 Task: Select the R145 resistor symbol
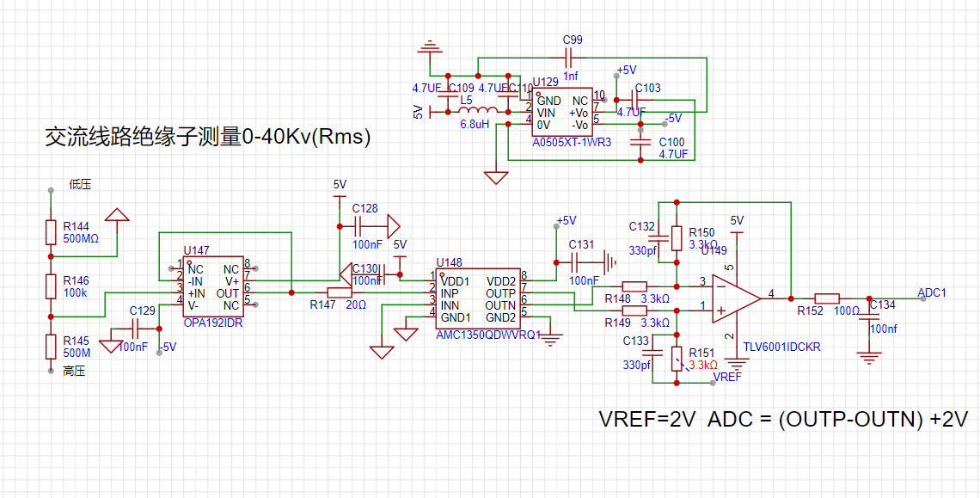point(52,347)
